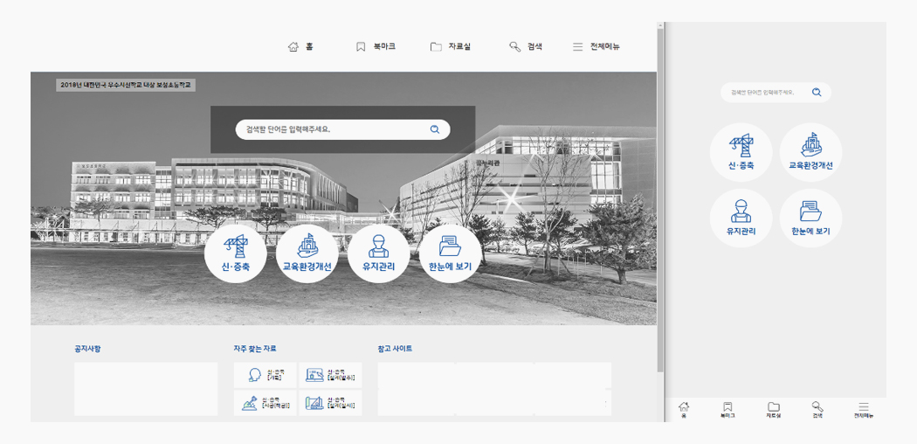Open 북마크 from the top navigation bar
Image resolution: width=917 pixels, height=444 pixels.
pyautogui.click(x=376, y=46)
